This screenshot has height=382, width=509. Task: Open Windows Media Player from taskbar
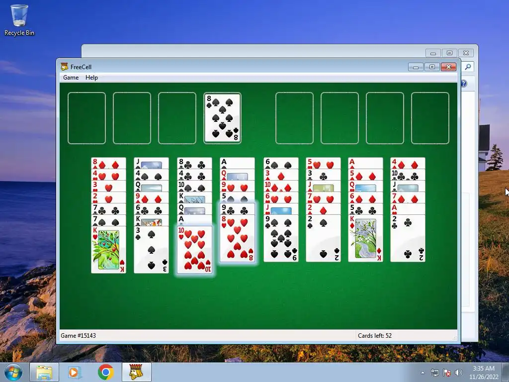click(x=75, y=372)
